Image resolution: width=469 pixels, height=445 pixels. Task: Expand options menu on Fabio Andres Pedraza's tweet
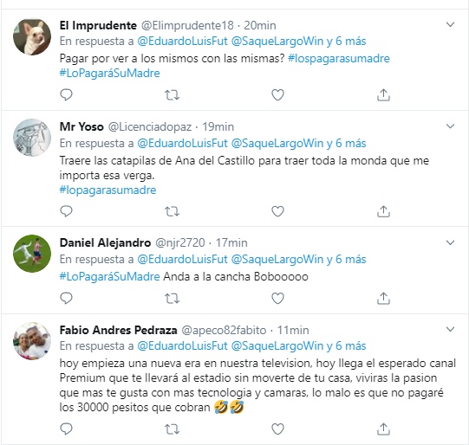pyautogui.click(x=450, y=329)
